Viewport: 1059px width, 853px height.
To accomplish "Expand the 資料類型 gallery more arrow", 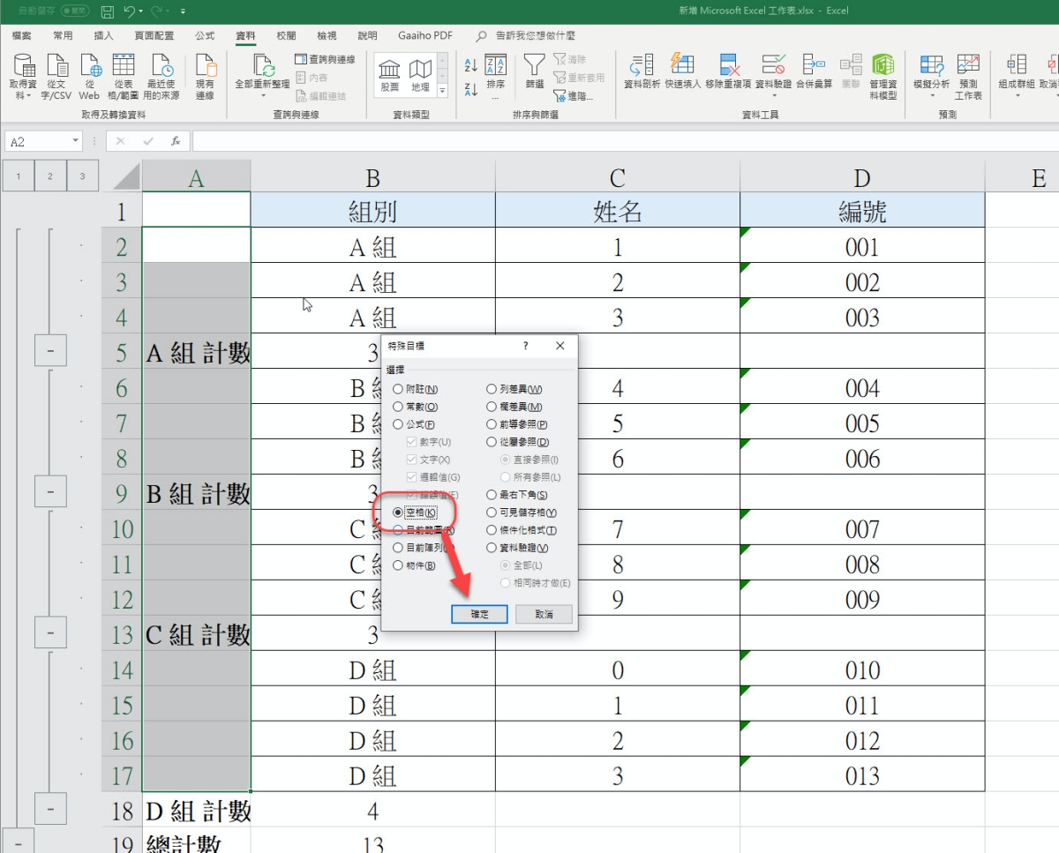I will pyautogui.click(x=442, y=91).
